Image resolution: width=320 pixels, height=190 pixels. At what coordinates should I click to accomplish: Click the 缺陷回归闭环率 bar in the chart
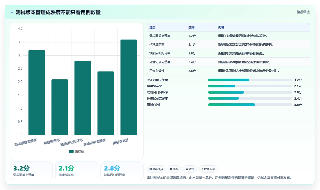83,98
